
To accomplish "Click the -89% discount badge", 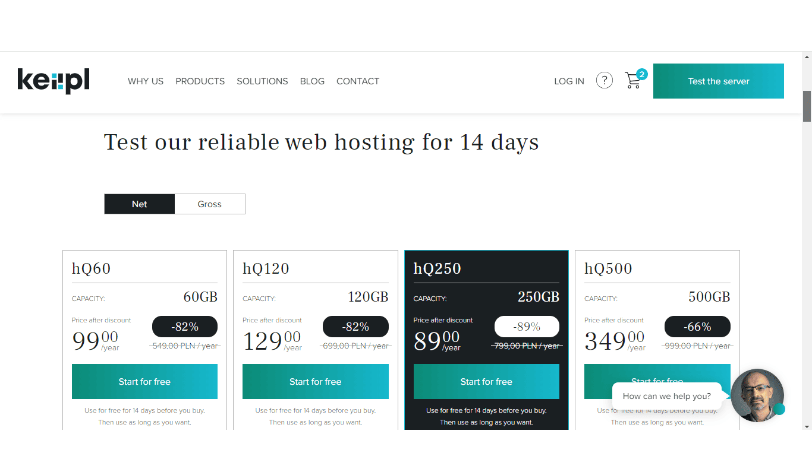I will 527,327.
